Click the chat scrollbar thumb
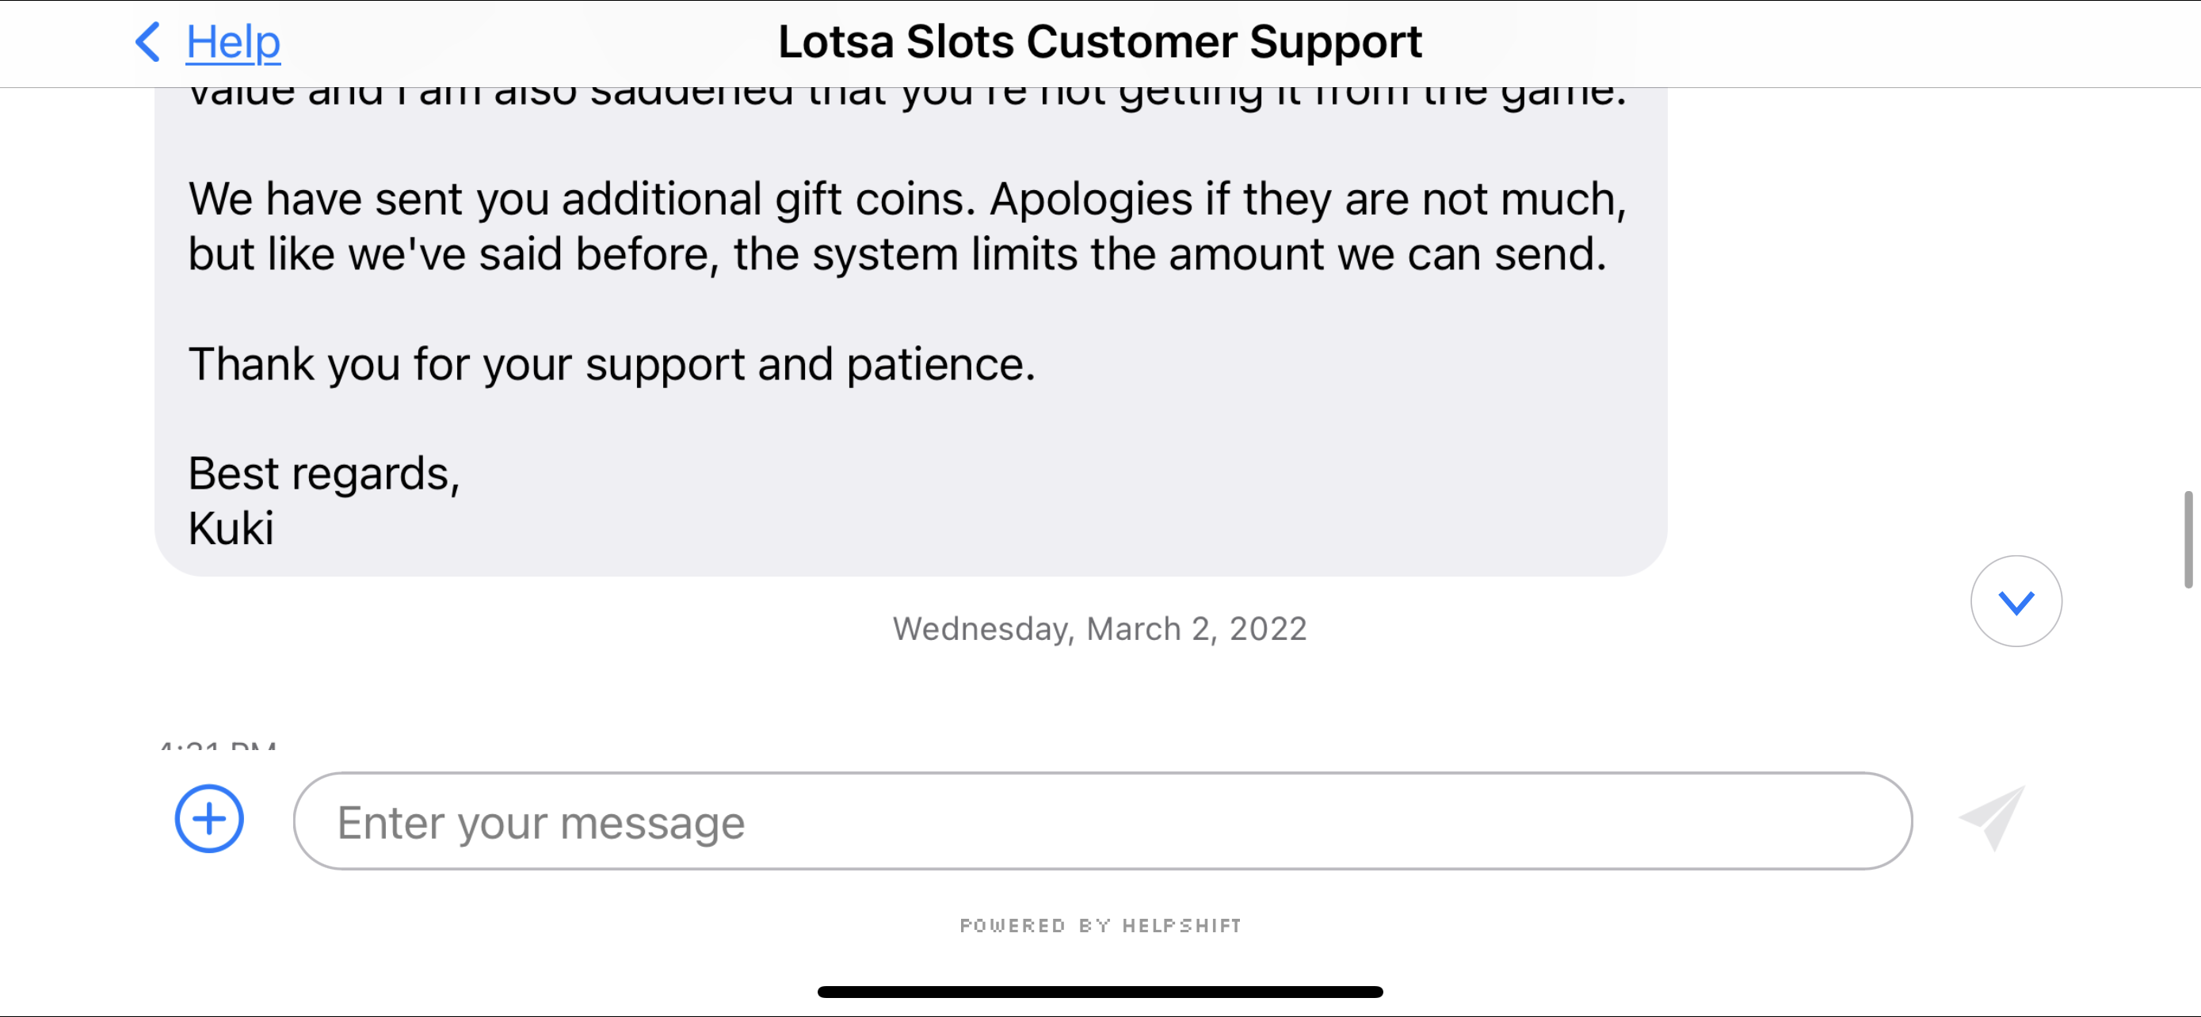 point(2188,539)
